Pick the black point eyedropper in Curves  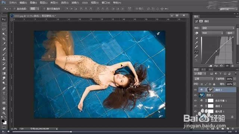tap(196, 38)
